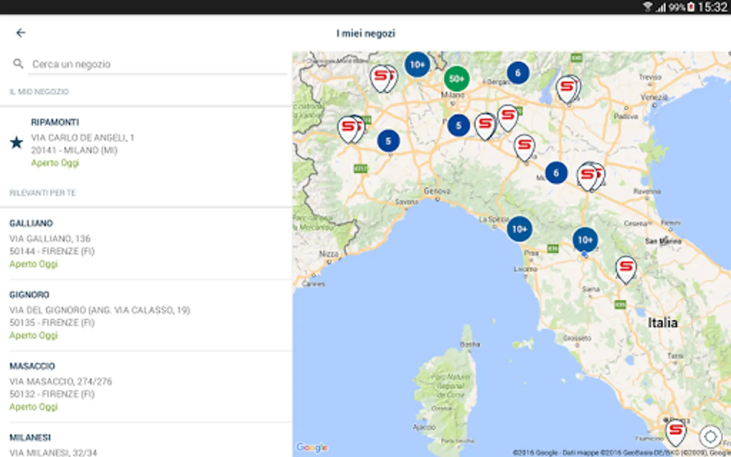Image resolution: width=731 pixels, height=457 pixels.
Task: Tap the store pin near Rome
Action: click(x=676, y=432)
